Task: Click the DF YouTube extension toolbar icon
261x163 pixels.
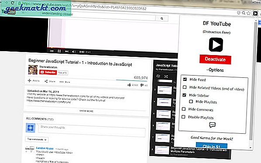Action: point(255,13)
